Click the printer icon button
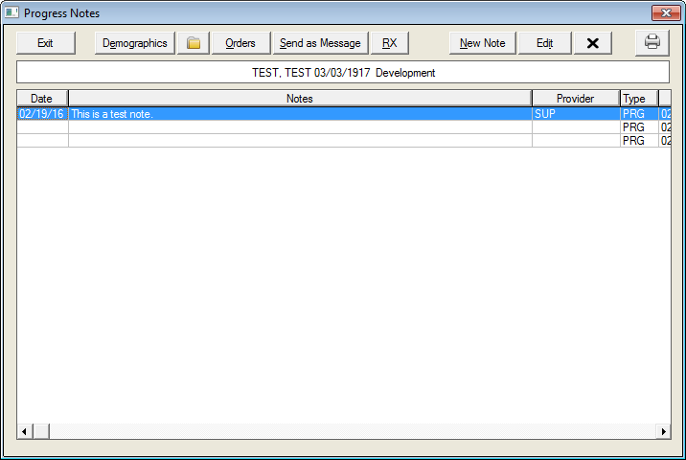The width and height of the screenshot is (686, 460). tap(652, 43)
